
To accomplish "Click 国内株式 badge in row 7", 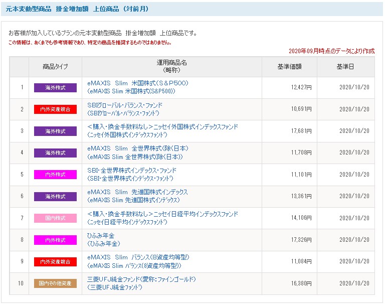I will [x=55, y=218].
